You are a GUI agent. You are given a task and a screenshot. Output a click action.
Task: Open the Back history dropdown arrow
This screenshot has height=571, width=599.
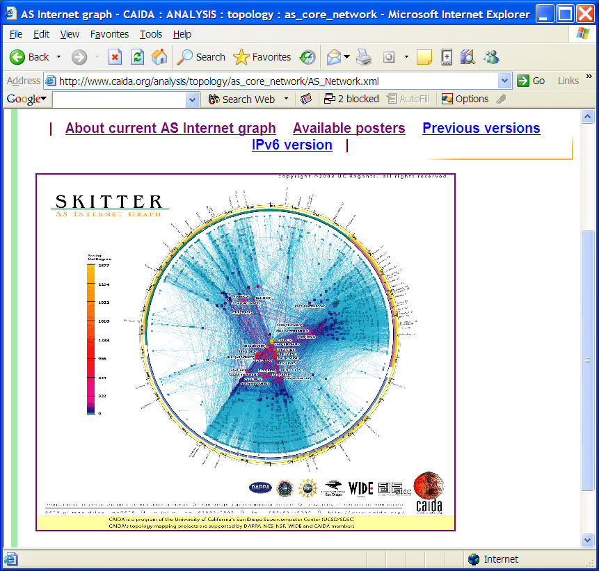click(58, 57)
